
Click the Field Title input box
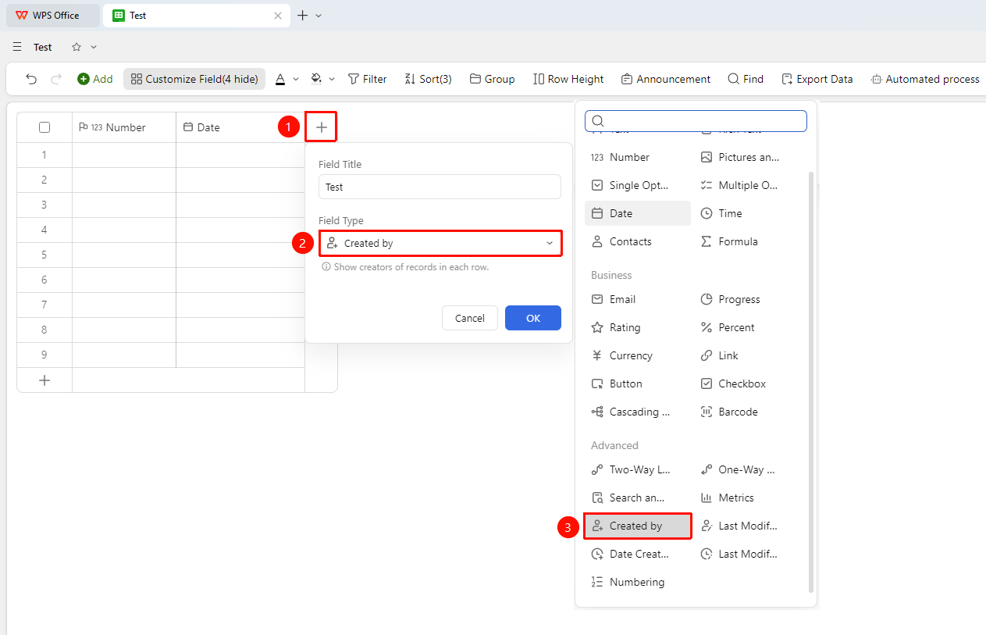coord(440,187)
